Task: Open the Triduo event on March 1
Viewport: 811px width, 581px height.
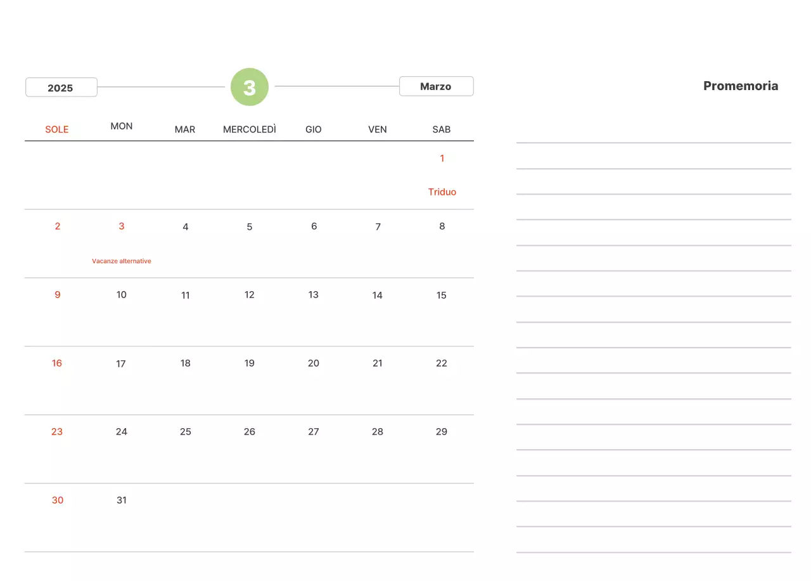Action: pyautogui.click(x=442, y=192)
